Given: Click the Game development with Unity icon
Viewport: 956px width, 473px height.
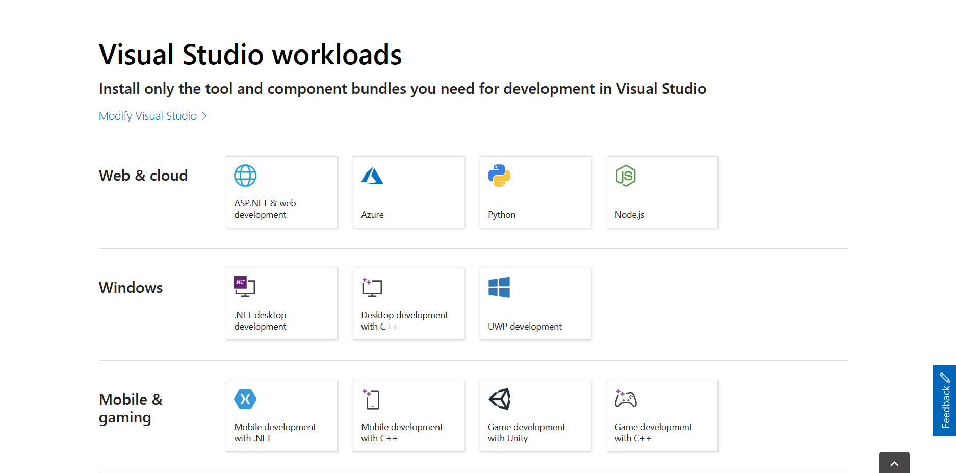Looking at the screenshot, I should (499, 399).
